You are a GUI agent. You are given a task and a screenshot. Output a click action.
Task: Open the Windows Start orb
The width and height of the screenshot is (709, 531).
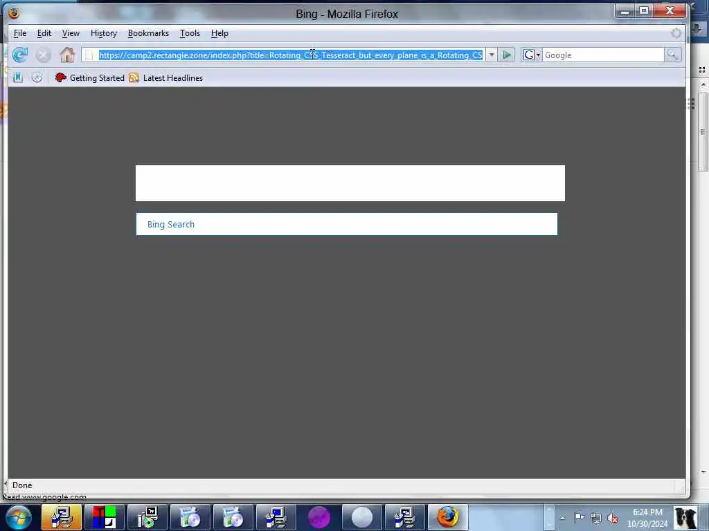19,517
